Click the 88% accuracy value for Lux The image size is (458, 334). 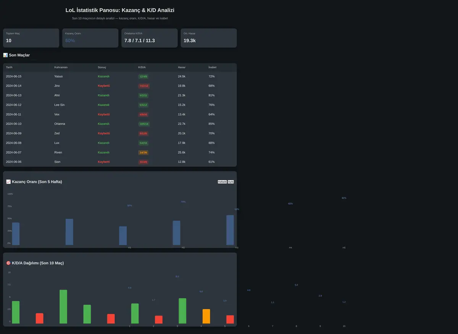coord(211,143)
